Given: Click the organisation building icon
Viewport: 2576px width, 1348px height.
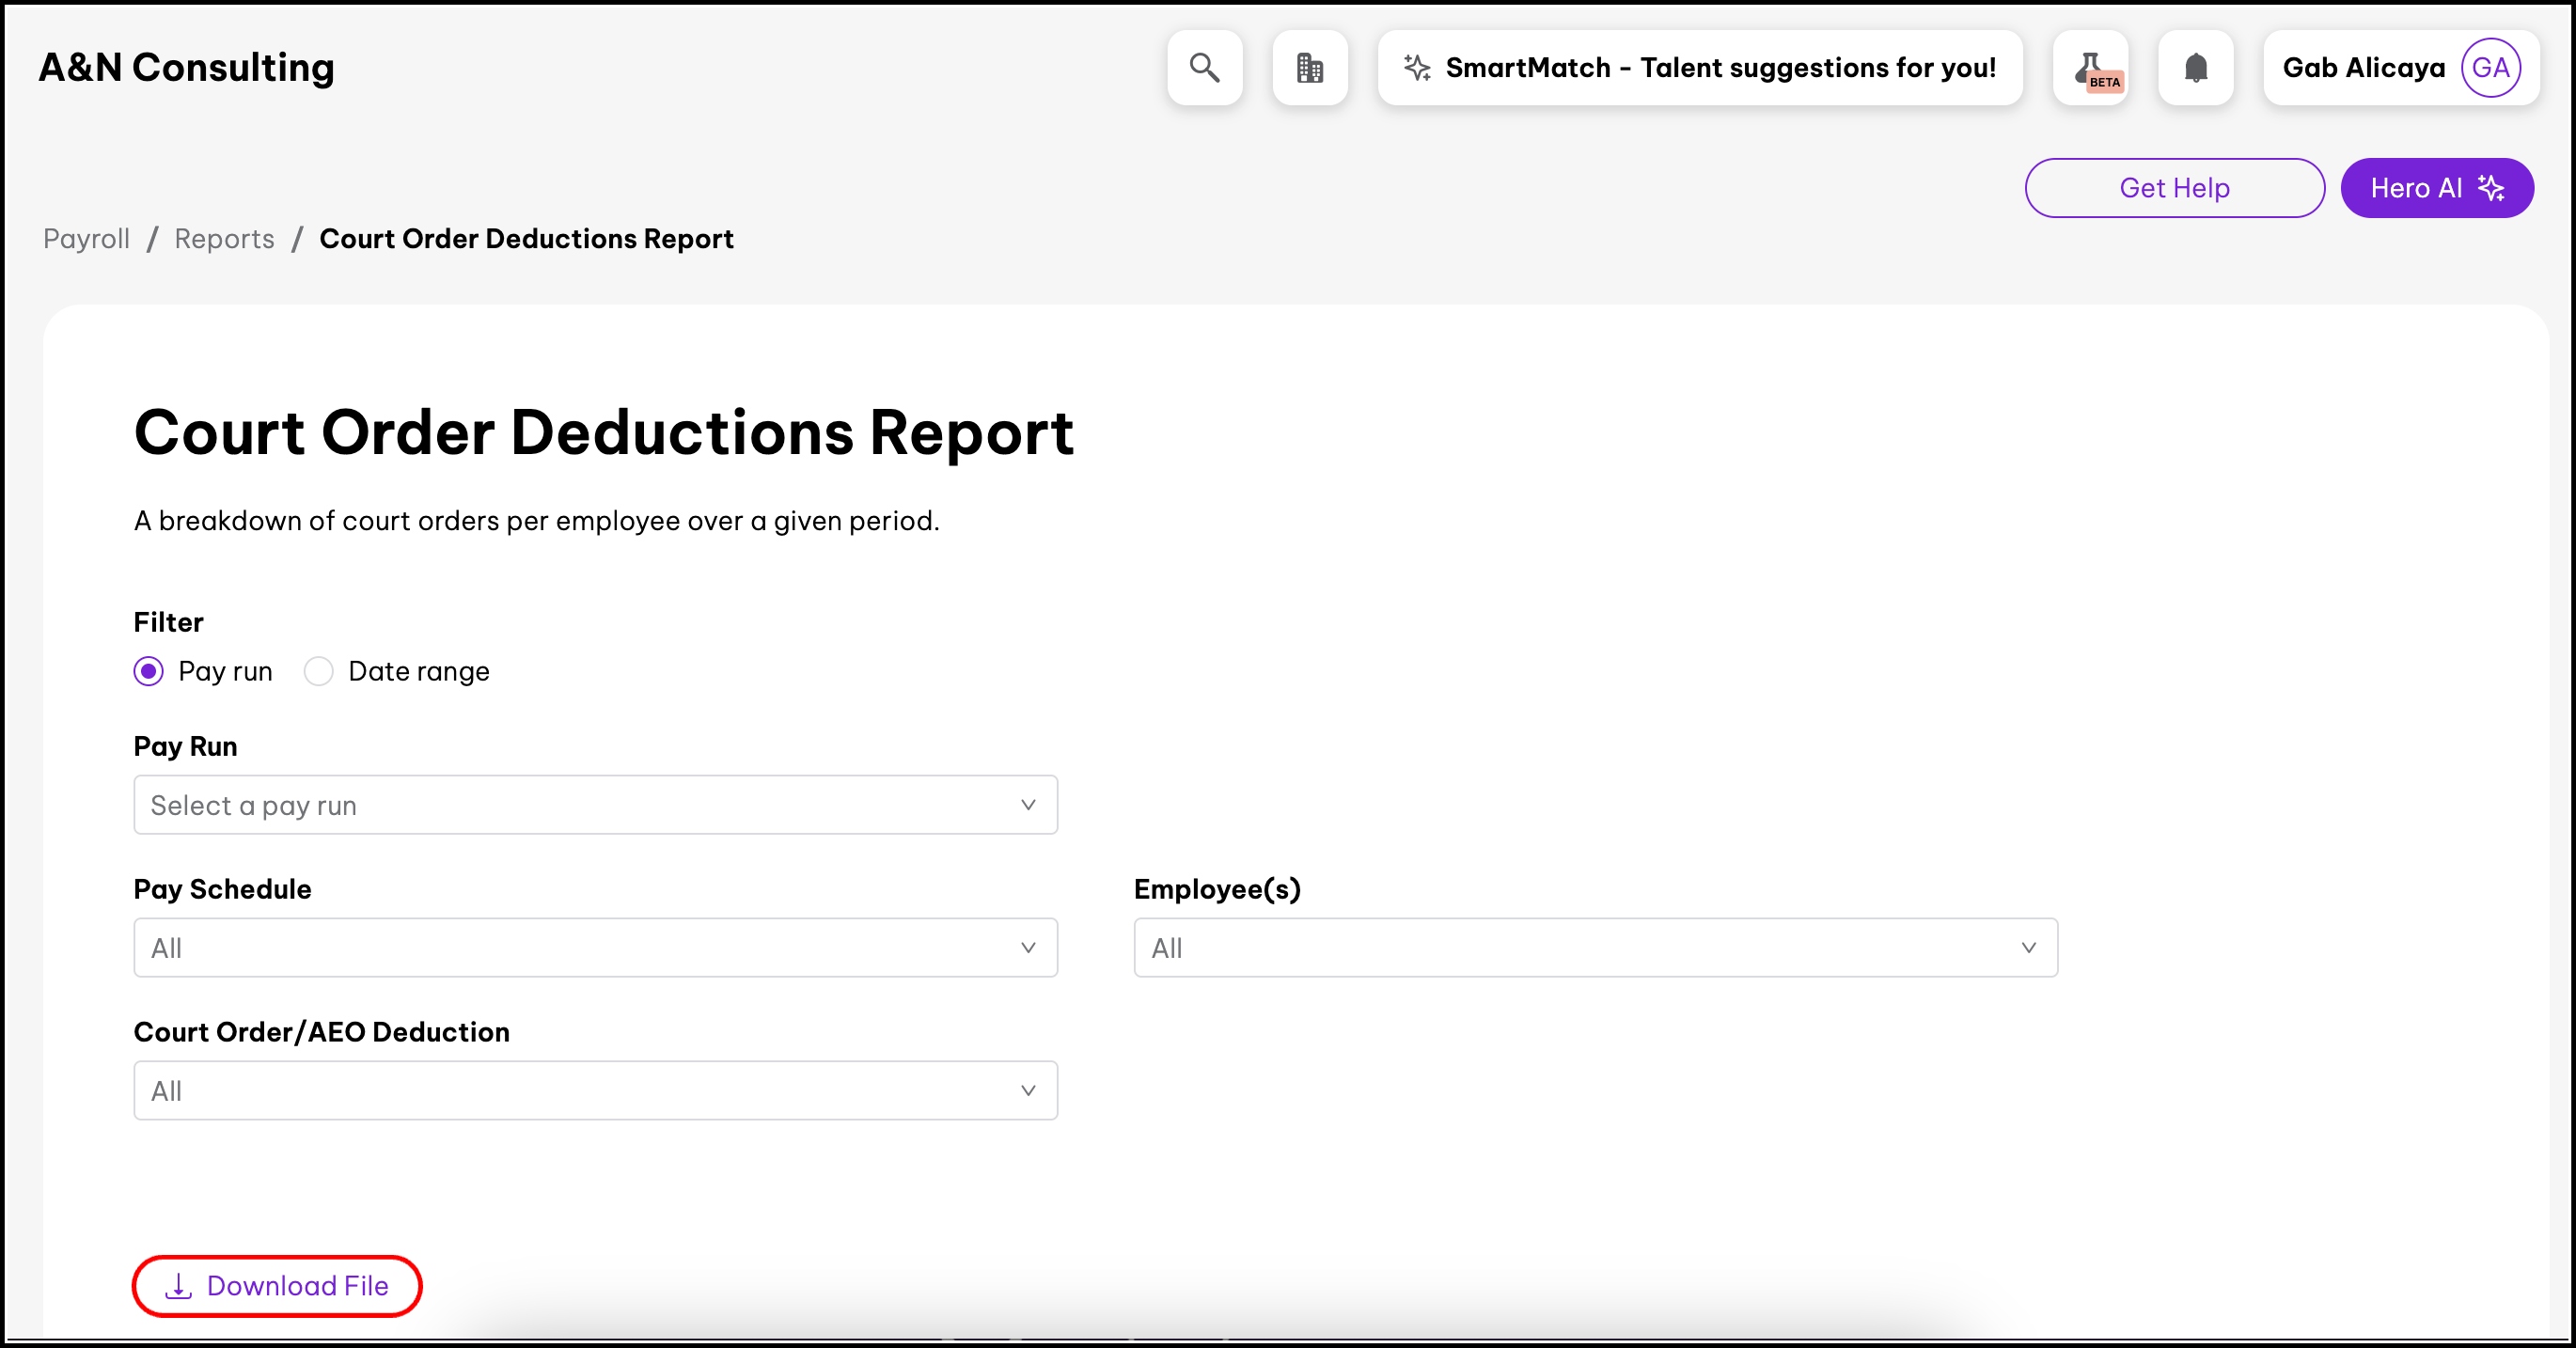Looking at the screenshot, I should coord(1309,68).
